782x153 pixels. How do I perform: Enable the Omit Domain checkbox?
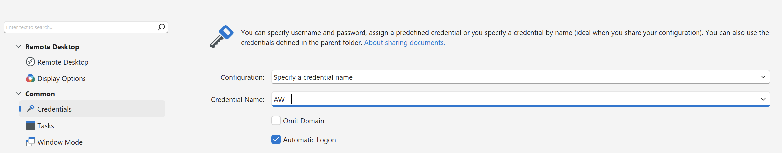276,120
